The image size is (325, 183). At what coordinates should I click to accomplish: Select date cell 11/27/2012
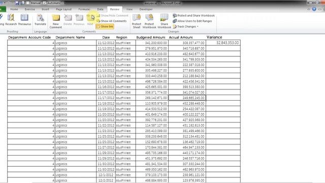106,147
